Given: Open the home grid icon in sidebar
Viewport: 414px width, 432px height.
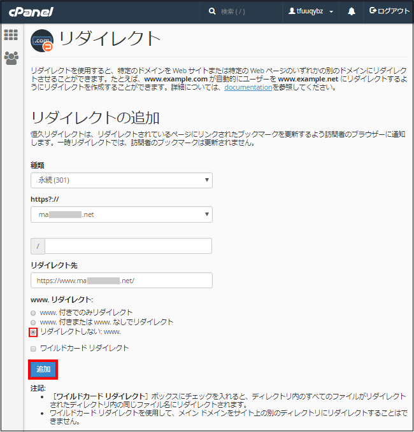Looking at the screenshot, I should [x=11, y=35].
